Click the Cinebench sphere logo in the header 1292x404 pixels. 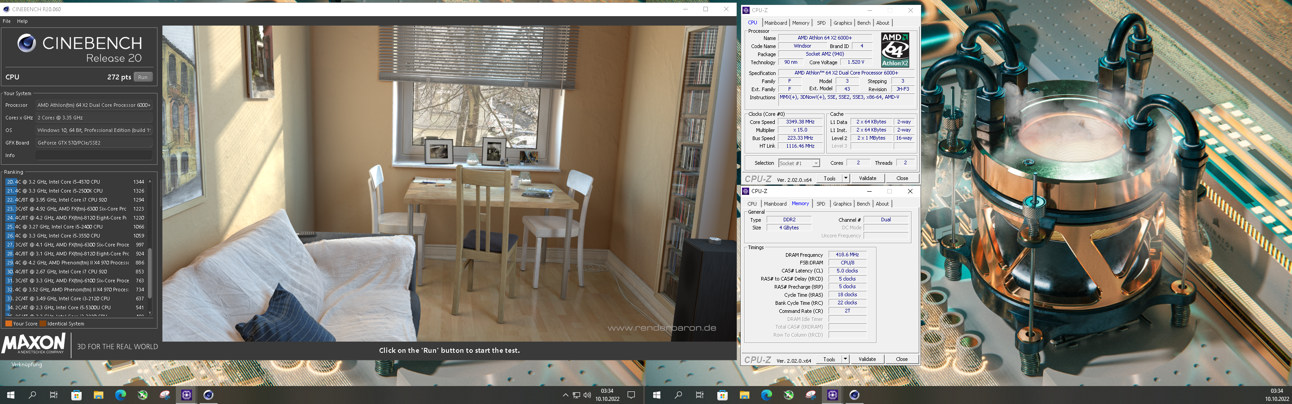click(x=26, y=44)
